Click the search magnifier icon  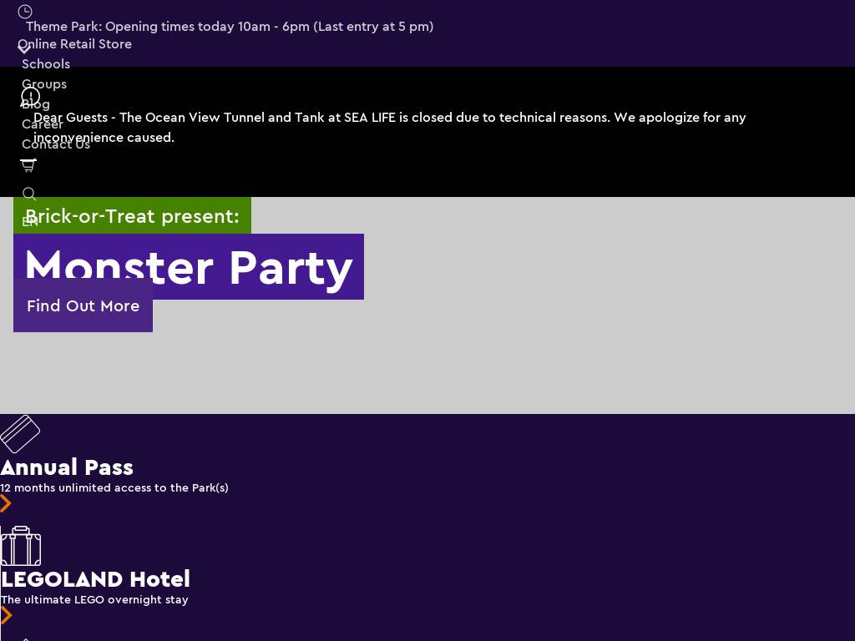click(29, 194)
